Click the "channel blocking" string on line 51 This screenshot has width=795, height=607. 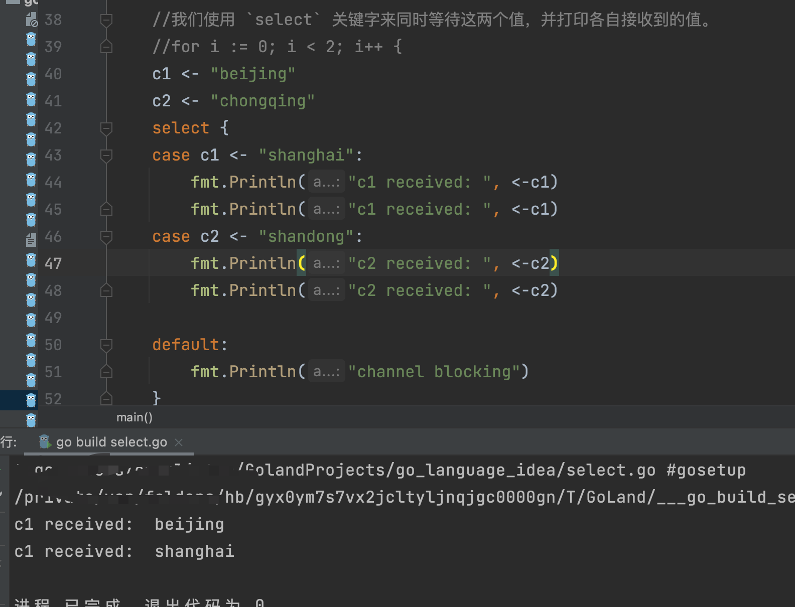coord(434,372)
